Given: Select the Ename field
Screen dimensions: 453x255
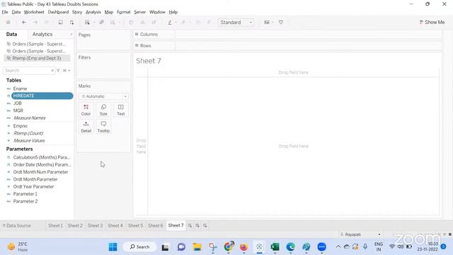Looking at the screenshot, I should [20, 89].
